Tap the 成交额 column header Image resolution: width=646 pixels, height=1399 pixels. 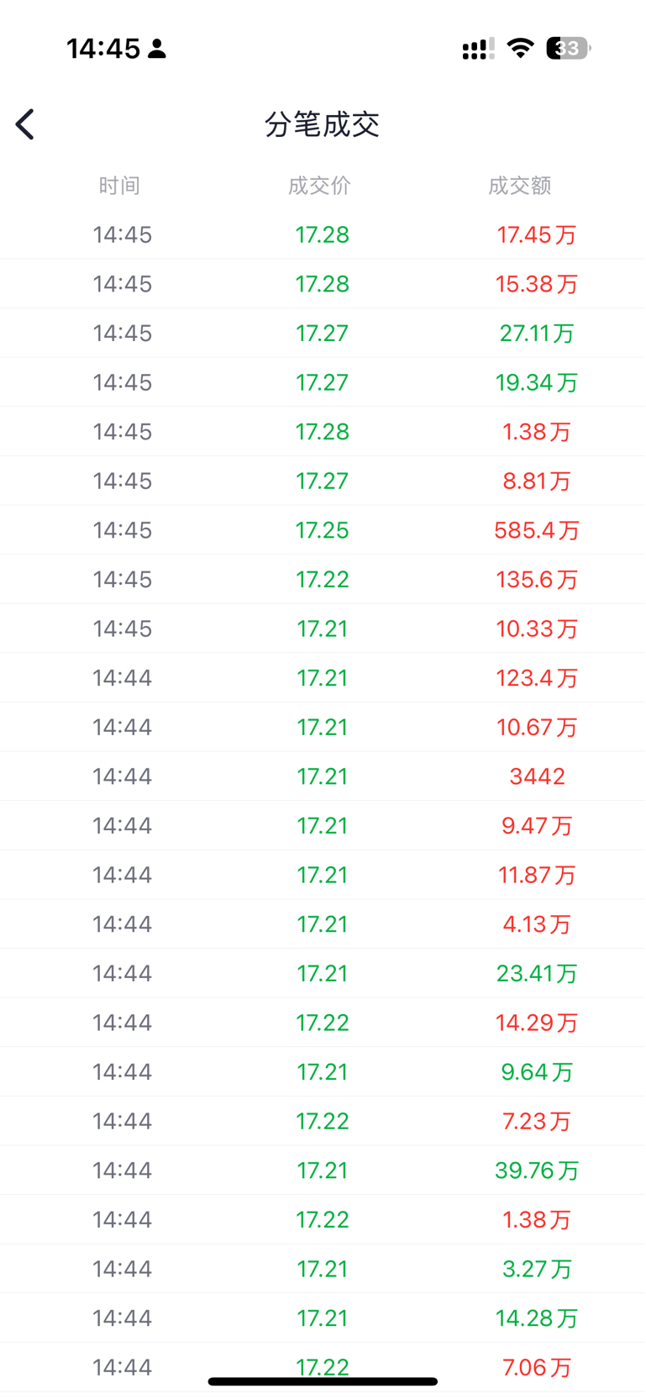click(x=520, y=186)
